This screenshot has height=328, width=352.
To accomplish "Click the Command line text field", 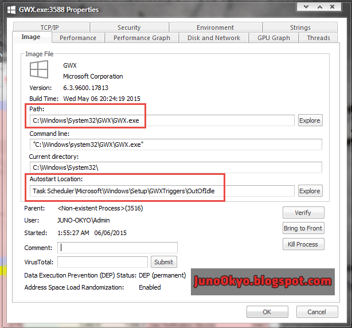I will pyautogui.click(x=176, y=145).
